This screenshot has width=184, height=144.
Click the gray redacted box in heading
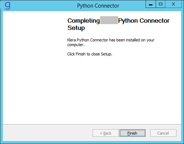tap(109, 20)
